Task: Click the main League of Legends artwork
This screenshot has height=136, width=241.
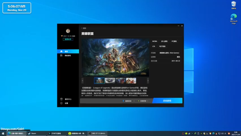Action: point(115,57)
